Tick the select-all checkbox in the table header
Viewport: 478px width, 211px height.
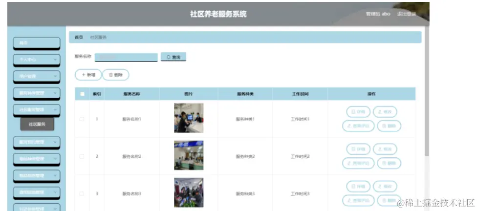(82, 94)
